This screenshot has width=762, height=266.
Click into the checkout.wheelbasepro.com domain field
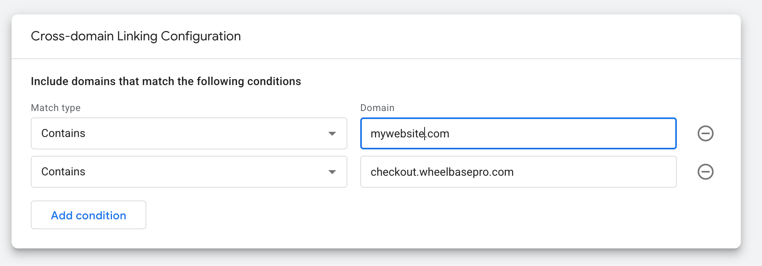click(518, 172)
